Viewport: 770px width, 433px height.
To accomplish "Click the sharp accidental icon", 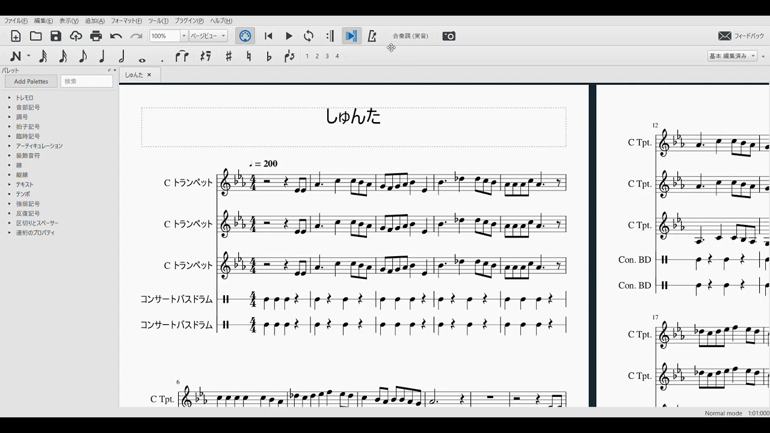I will pyautogui.click(x=229, y=57).
